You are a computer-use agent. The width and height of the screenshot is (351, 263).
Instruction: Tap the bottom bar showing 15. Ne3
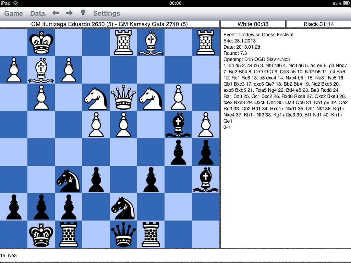[175, 255]
